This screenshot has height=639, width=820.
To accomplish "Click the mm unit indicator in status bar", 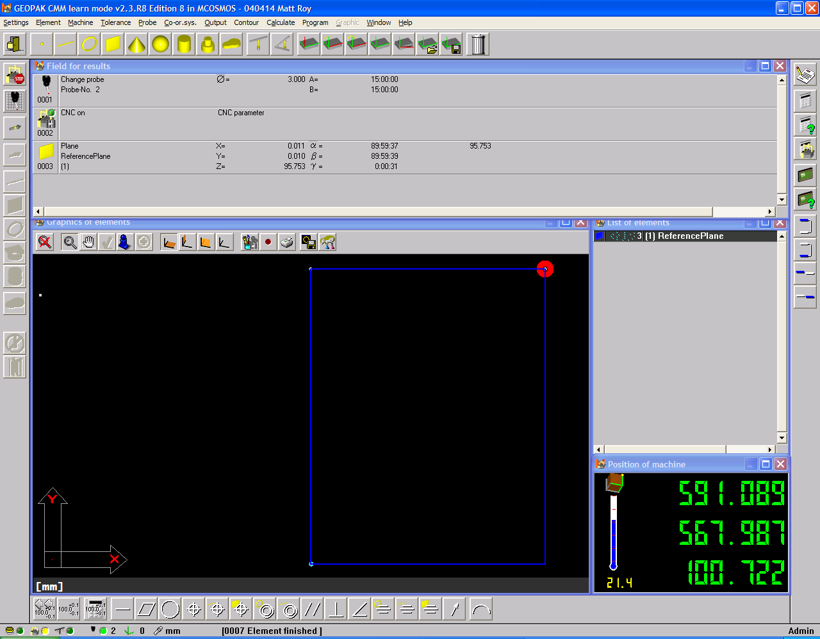I will pyautogui.click(x=173, y=631).
